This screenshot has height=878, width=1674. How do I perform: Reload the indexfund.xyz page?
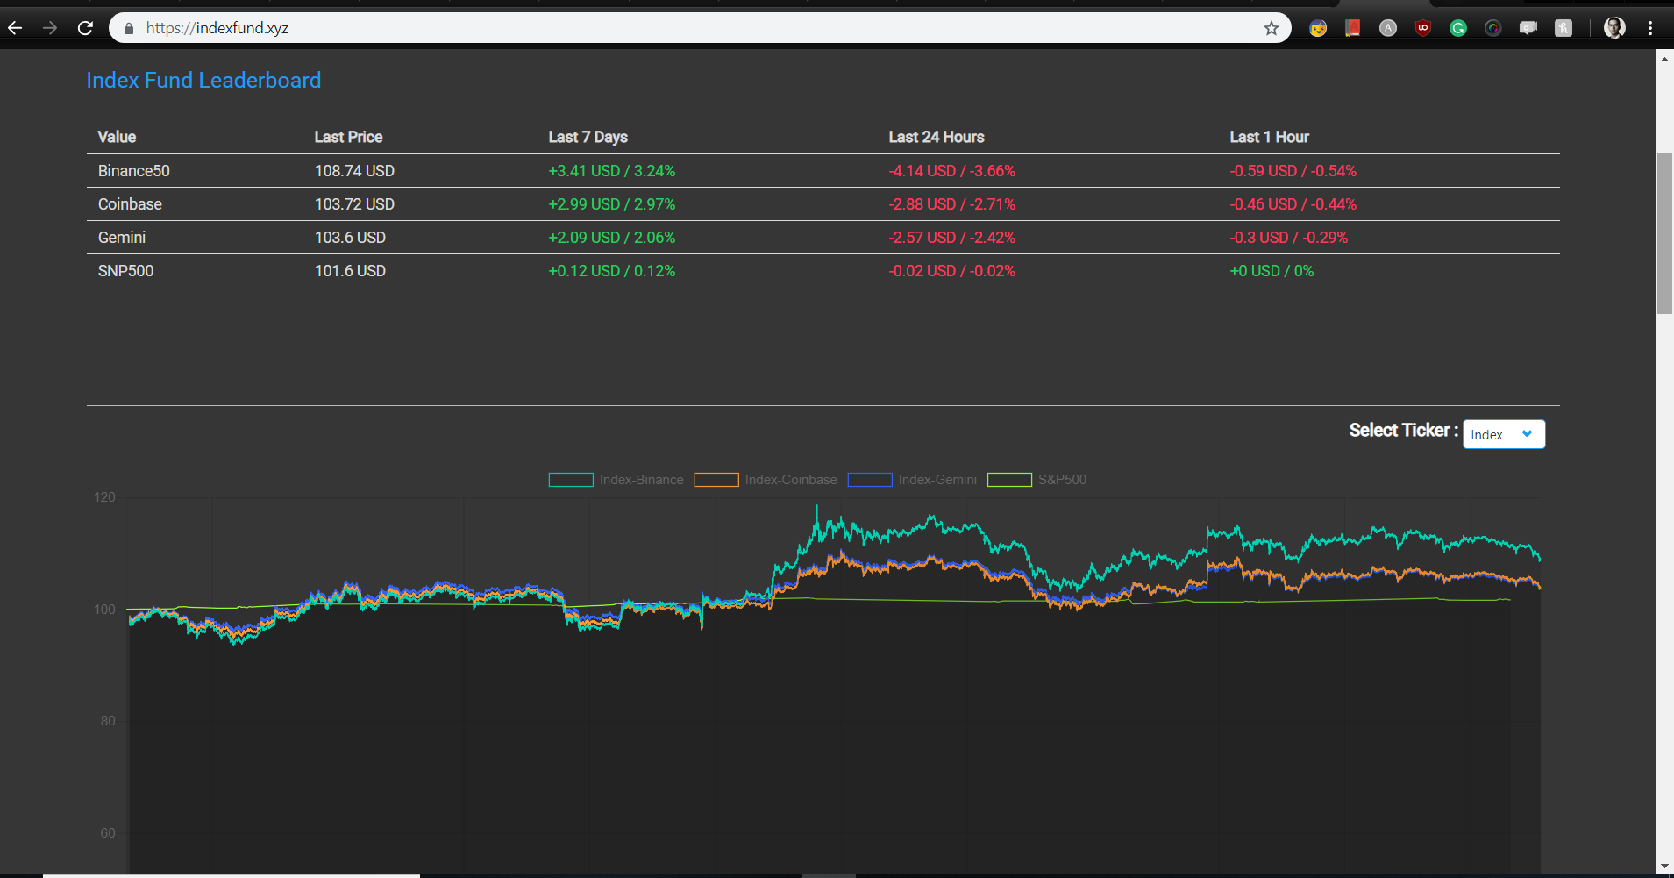point(85,27)
